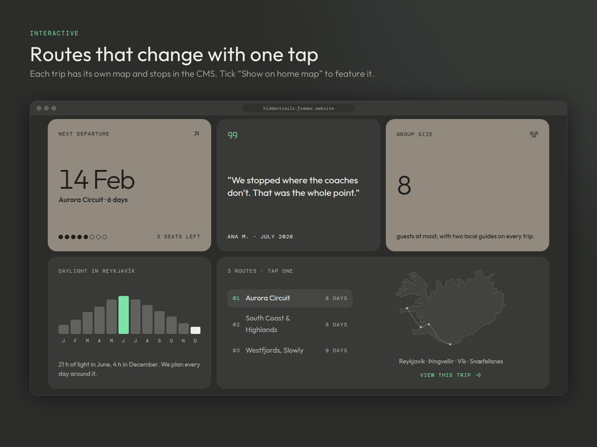Select the South Coast & Highlands route
The width and height of the screenshot is (597, 447).
[290, 324]
